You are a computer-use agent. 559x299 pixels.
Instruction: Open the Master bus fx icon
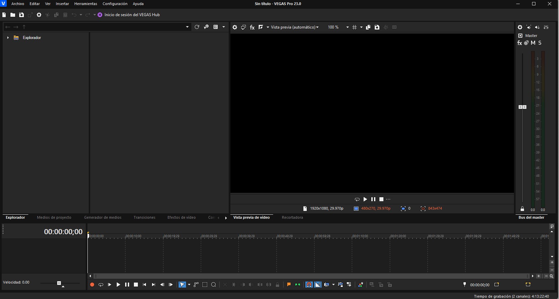pos(520,43)
